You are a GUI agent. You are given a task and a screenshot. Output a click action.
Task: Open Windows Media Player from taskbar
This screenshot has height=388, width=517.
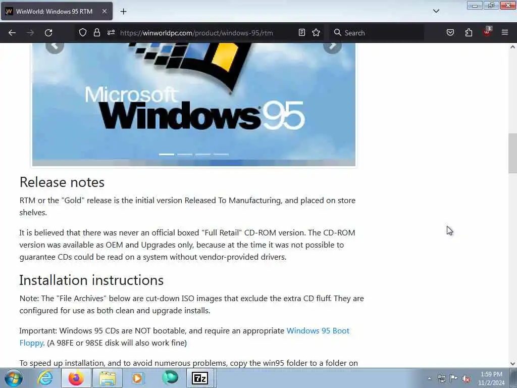click(x=137, y=378)
